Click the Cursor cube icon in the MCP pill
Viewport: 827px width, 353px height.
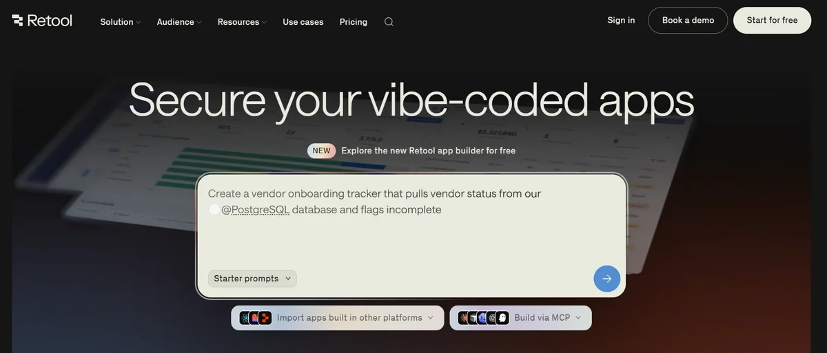tap(473, 318)
